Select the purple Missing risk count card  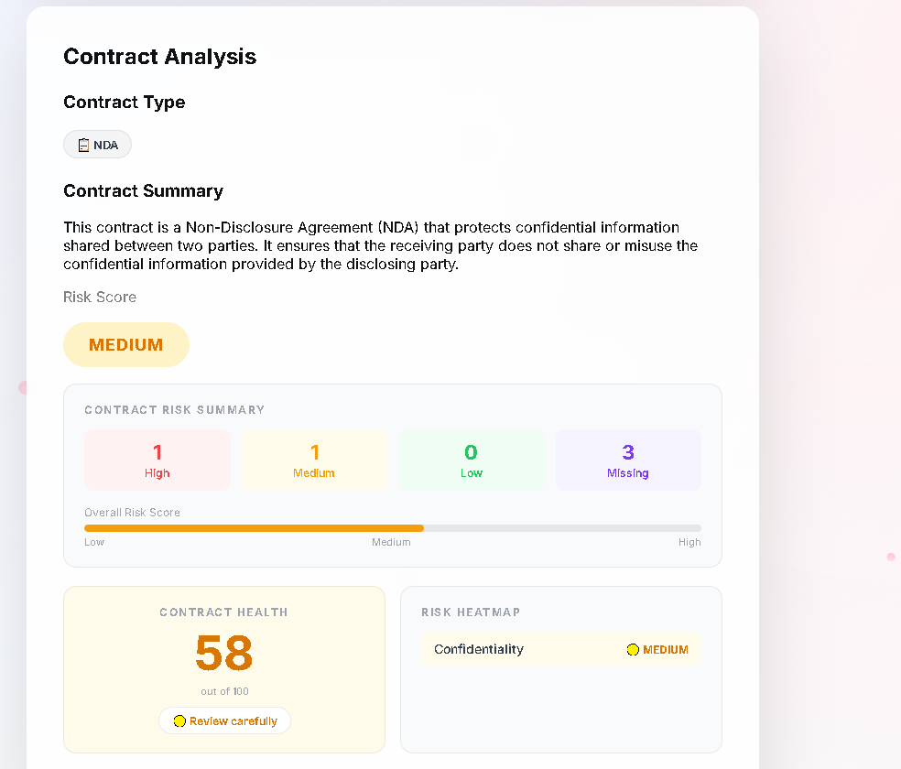click(x=628, y=460)
